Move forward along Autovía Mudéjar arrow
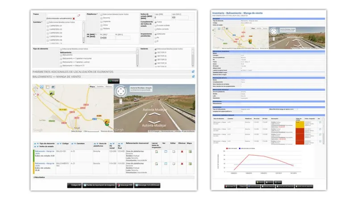The image size is (357, 200). click(x=154, y=114)
